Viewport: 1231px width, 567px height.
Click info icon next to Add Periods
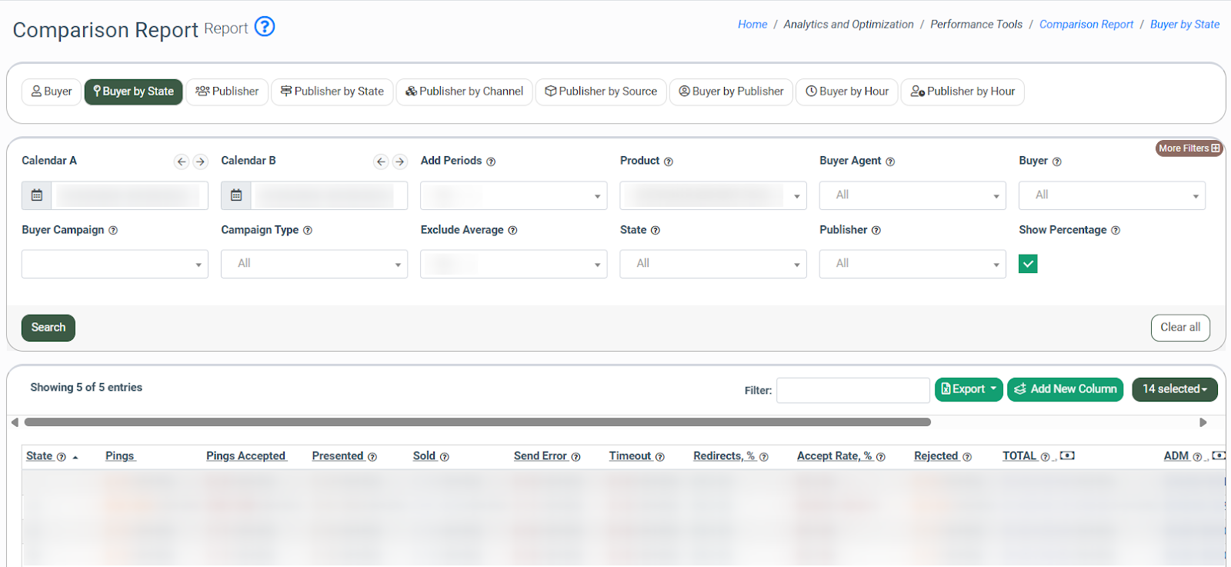(491, 162)
